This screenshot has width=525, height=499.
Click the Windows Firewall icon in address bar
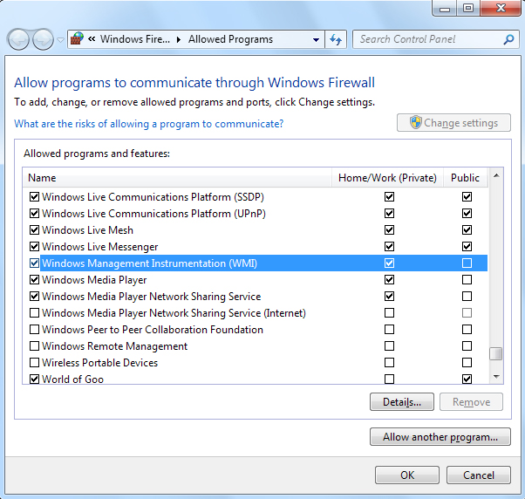click(x=77, y=39)
